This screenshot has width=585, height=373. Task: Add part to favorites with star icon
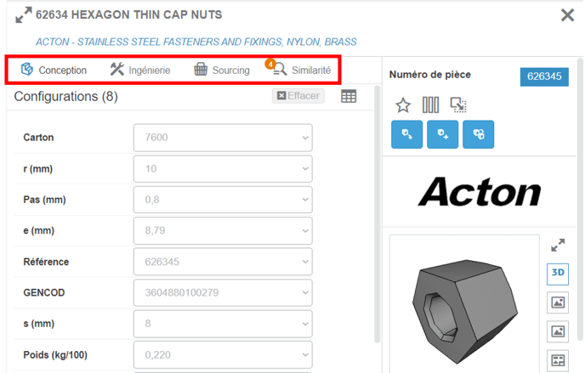403,105
